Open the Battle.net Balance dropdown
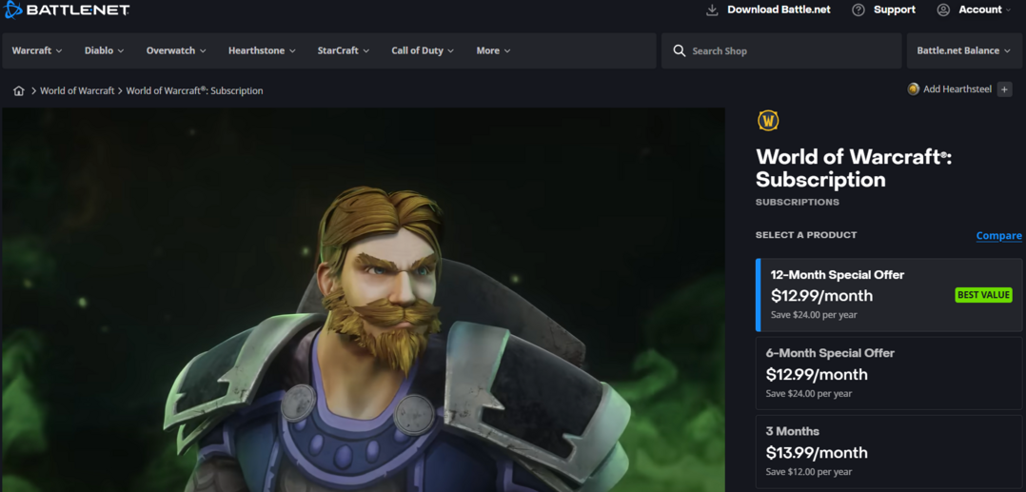1026x492 pixels. click(x=964, y=50)
